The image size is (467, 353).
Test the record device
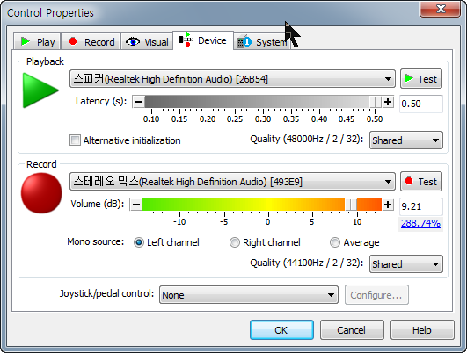click(x=421, y=182)
